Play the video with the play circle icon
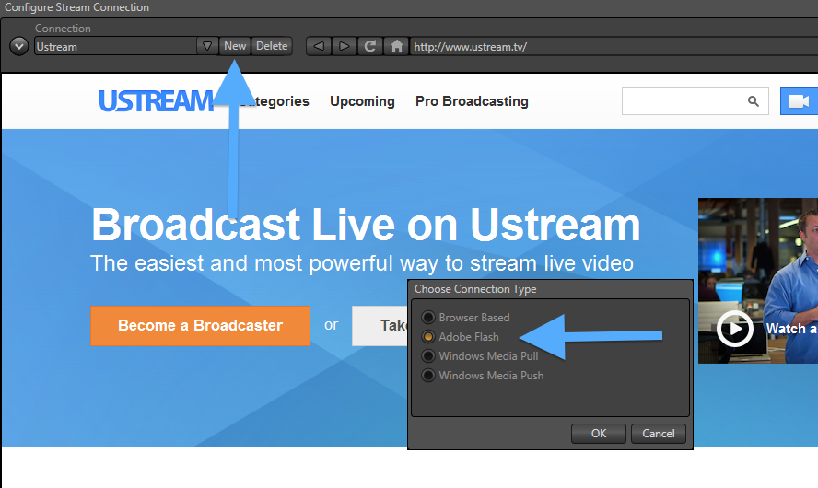Screen dimensions: 818x488 pyautogui.click(x=735, y=329)
